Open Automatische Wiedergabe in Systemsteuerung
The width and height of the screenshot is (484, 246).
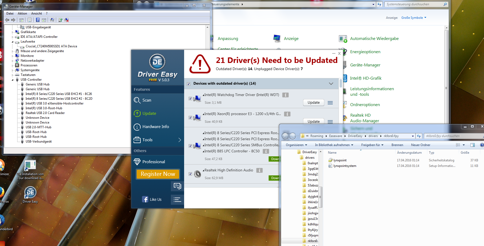coord(374,39)
